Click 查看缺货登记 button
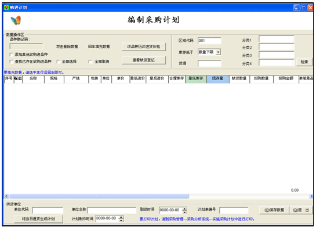This screenshot has width=316, height=227. click(x=144, y=60)
